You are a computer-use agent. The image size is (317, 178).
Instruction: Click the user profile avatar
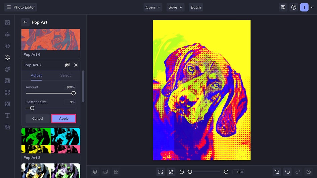click(x=304, y=7)
